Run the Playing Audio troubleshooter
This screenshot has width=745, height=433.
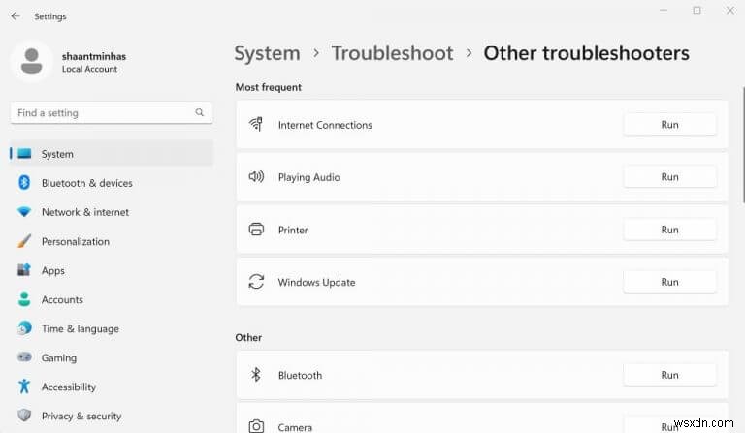[x=669, y=177]
